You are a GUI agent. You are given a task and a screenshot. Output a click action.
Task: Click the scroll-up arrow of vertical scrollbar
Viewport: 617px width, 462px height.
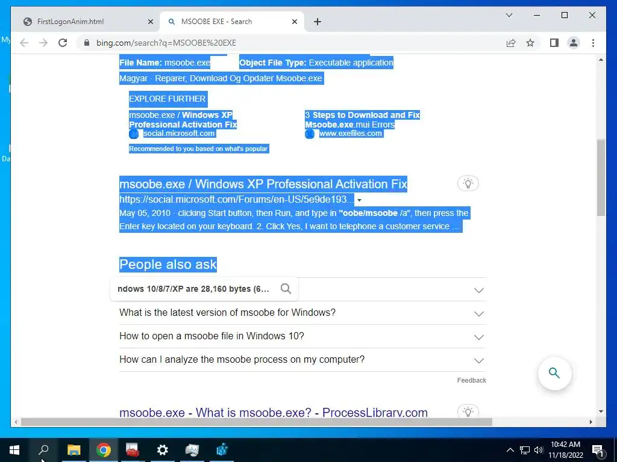tap(601, 60)
